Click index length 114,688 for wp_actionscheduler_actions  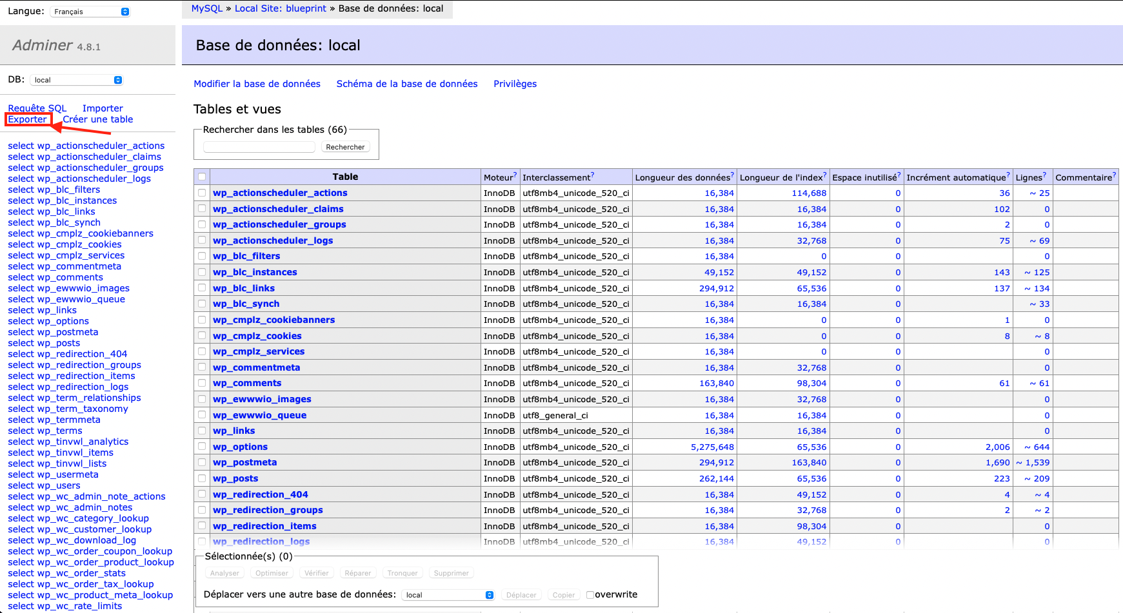[809, 193]
